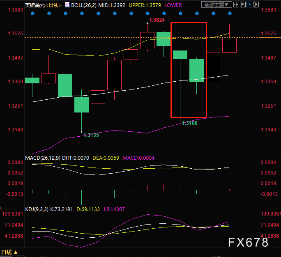Click the first blue event dot at top left
This screenshot has width=281, height=257.
coord(32,13)
